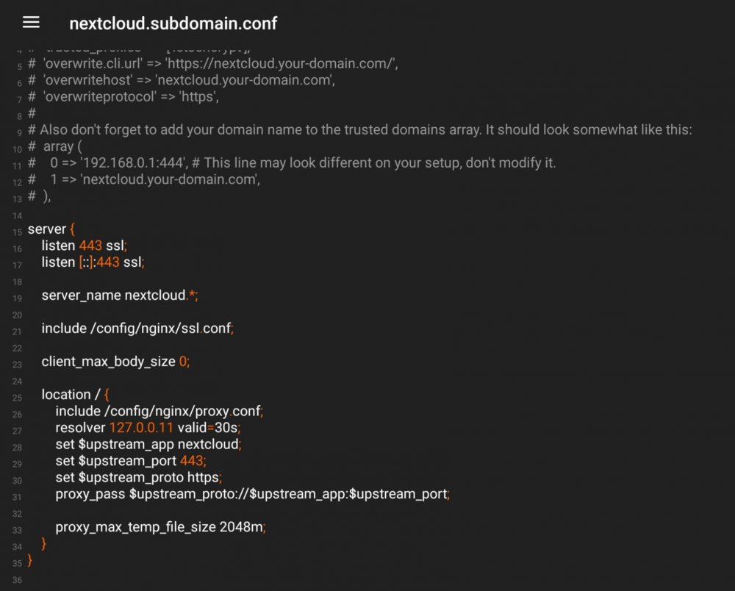Click the final closing brace on line 35
Image resolution: width=735 pixels, height=591 pixels.
coord(30,560)
